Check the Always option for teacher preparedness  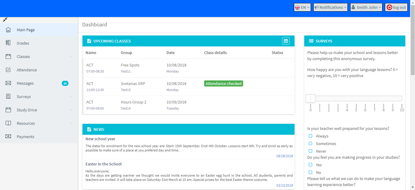point(310,136)
